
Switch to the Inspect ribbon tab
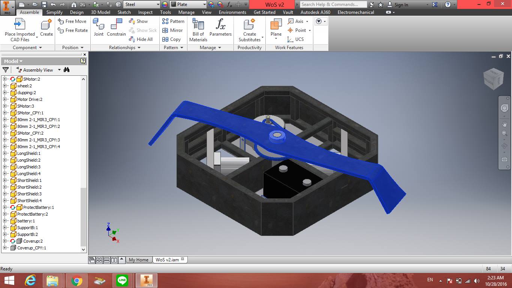click(x=145, y=12)
